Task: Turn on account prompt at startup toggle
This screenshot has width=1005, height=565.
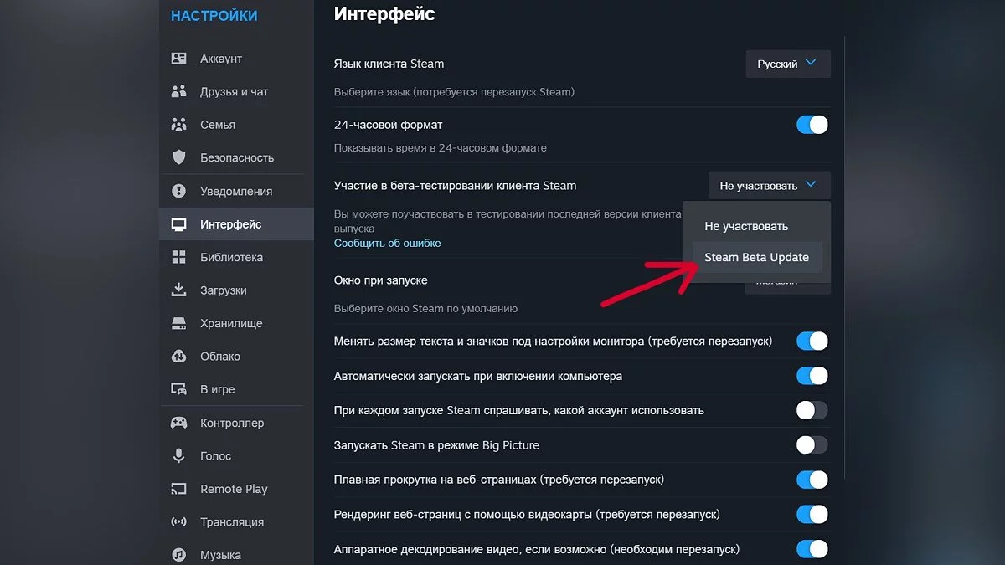Action: point(812,410)
